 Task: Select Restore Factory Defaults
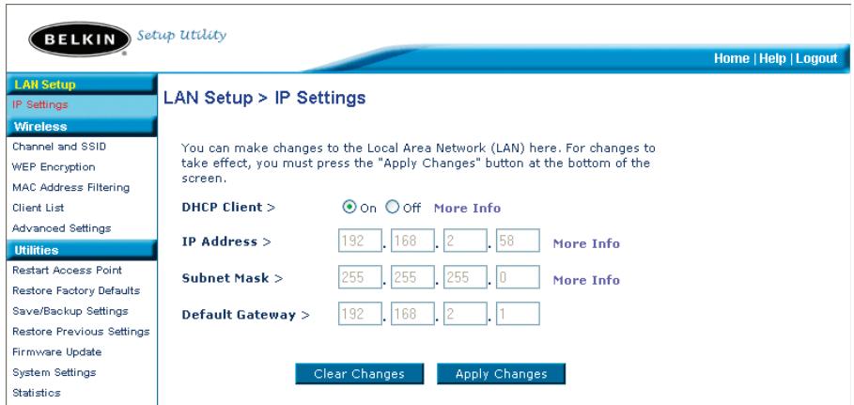point(76,290)
